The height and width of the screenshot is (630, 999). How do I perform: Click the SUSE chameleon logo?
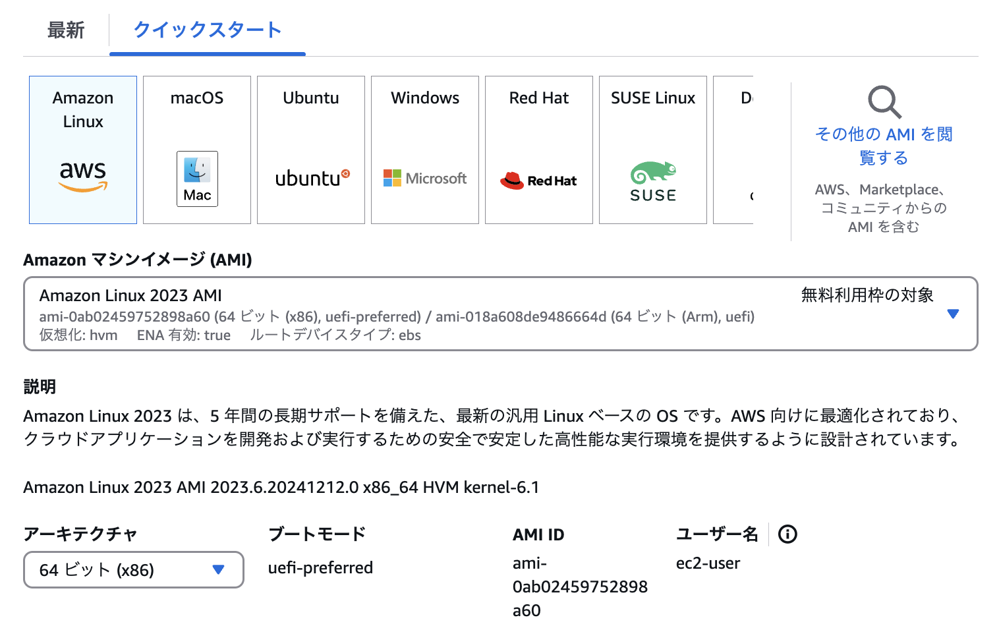(653, 182)
